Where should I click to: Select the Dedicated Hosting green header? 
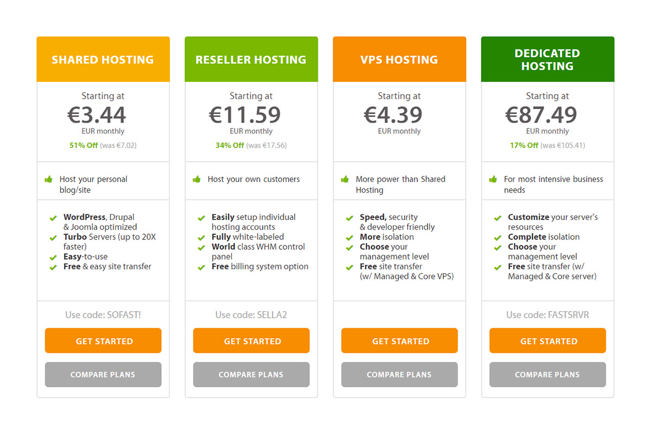click(x=547, y=59)
